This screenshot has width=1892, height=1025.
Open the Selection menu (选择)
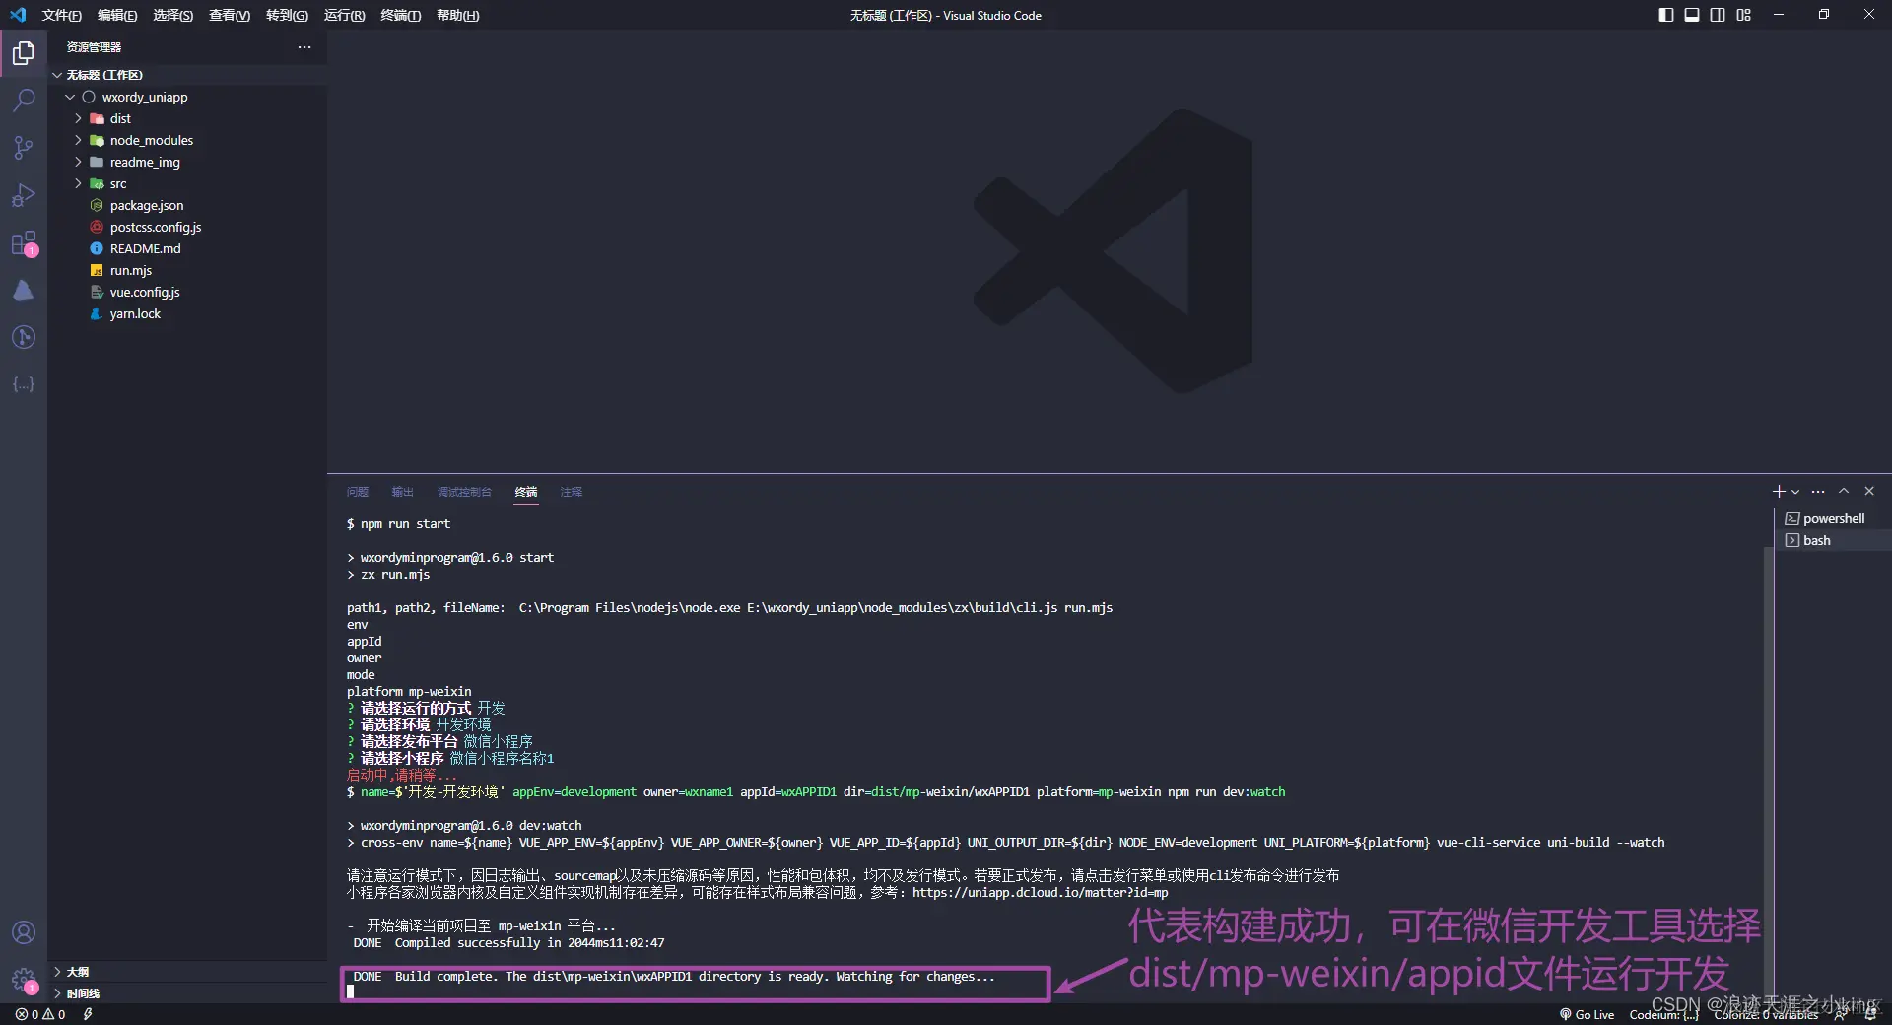point(173,15)
